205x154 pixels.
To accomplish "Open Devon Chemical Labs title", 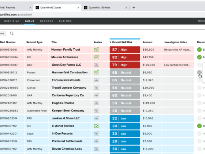I will [x=67, y=149].
